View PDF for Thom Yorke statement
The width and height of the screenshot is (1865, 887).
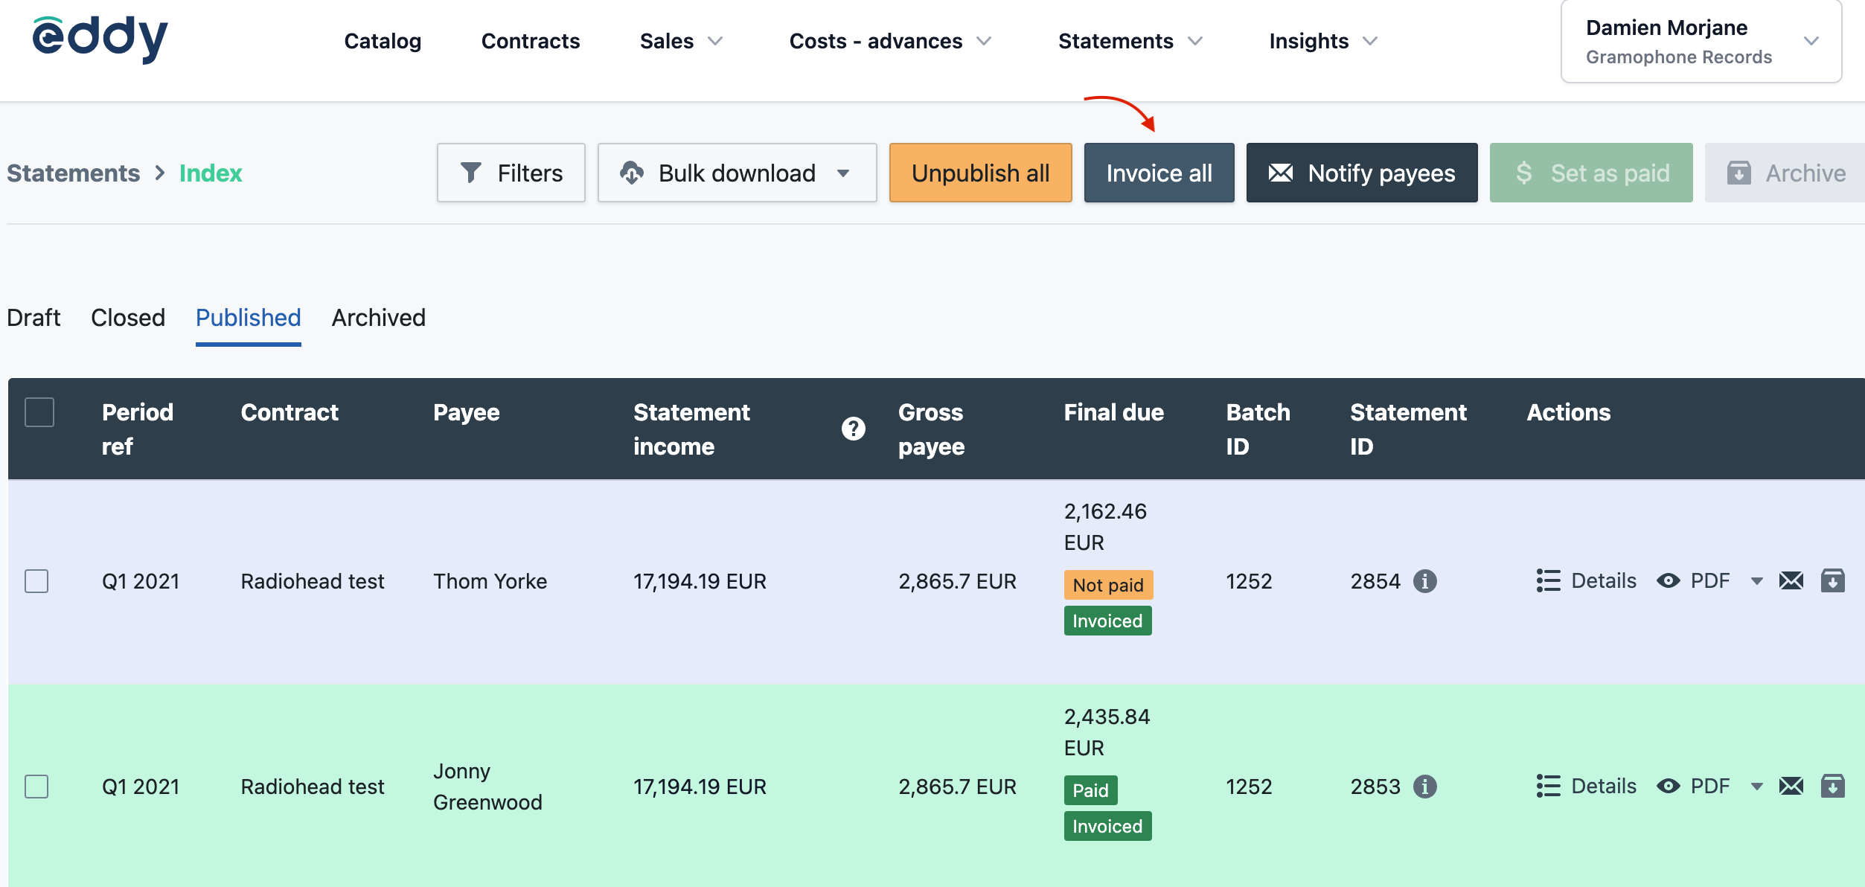click(x=1693, y=580)
